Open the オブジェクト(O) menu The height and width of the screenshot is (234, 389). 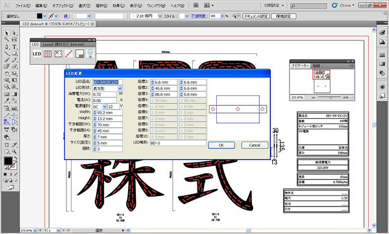63,6
